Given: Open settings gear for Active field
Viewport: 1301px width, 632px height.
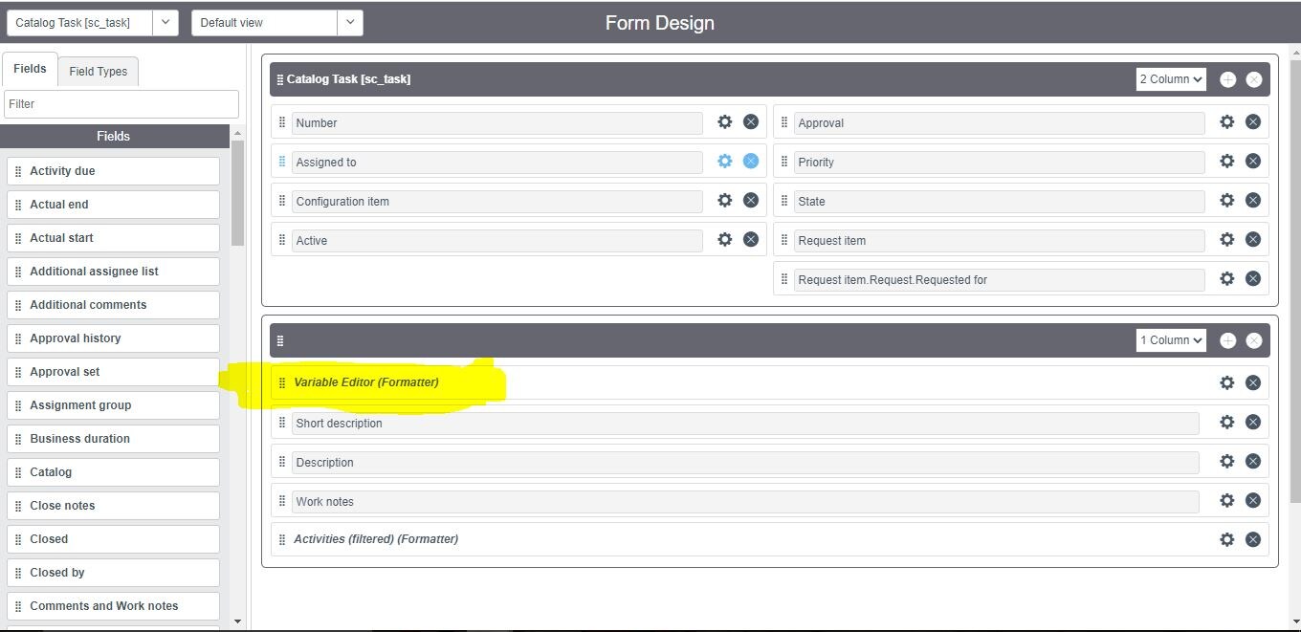Looking at the screenshot, I should [x=725, y=240].
